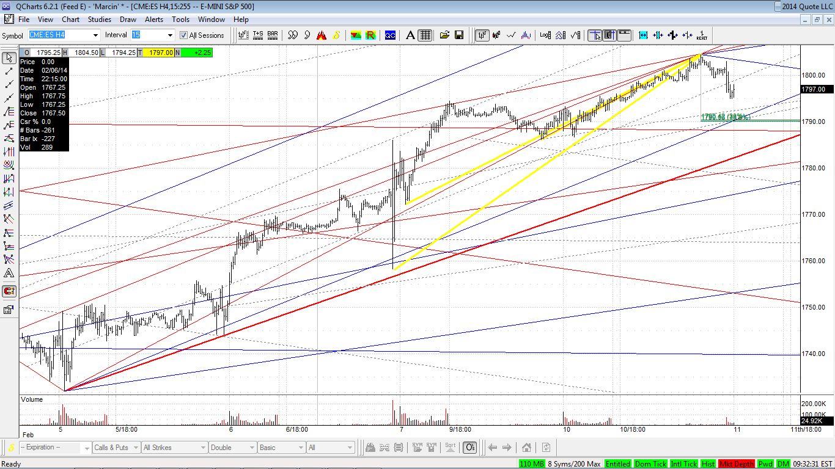Click the large 'A' font toolbar icon

tap(411, 35)
